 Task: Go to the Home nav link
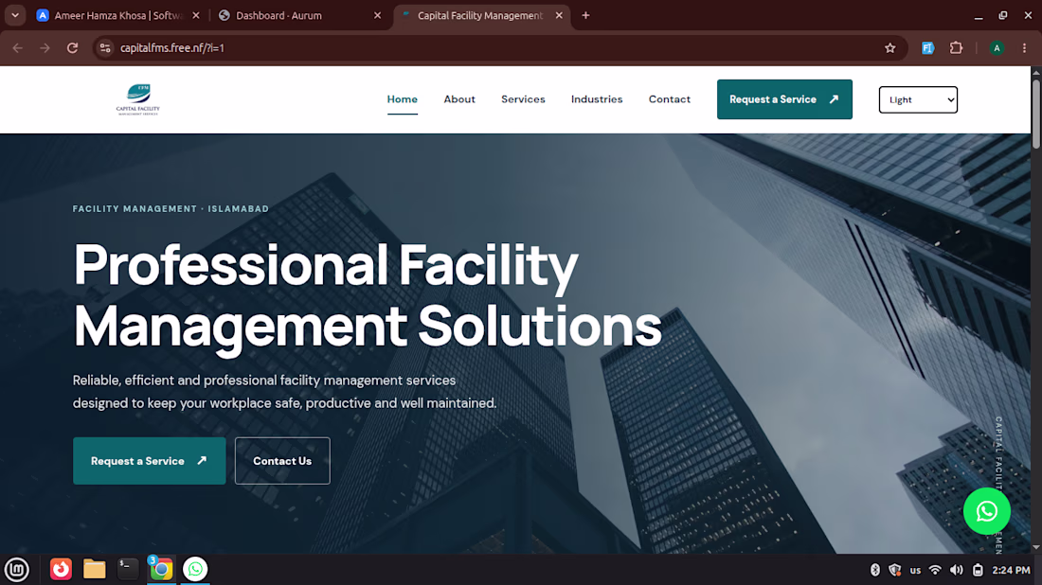click(x=402, y=99)
